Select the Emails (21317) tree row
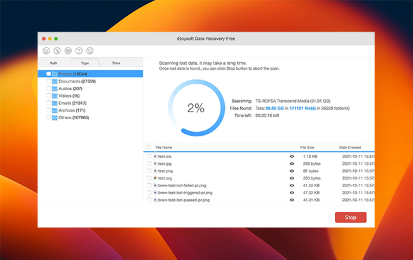This screenshot has width=413, height=260. pyautogui.click(x=90, y=103)
